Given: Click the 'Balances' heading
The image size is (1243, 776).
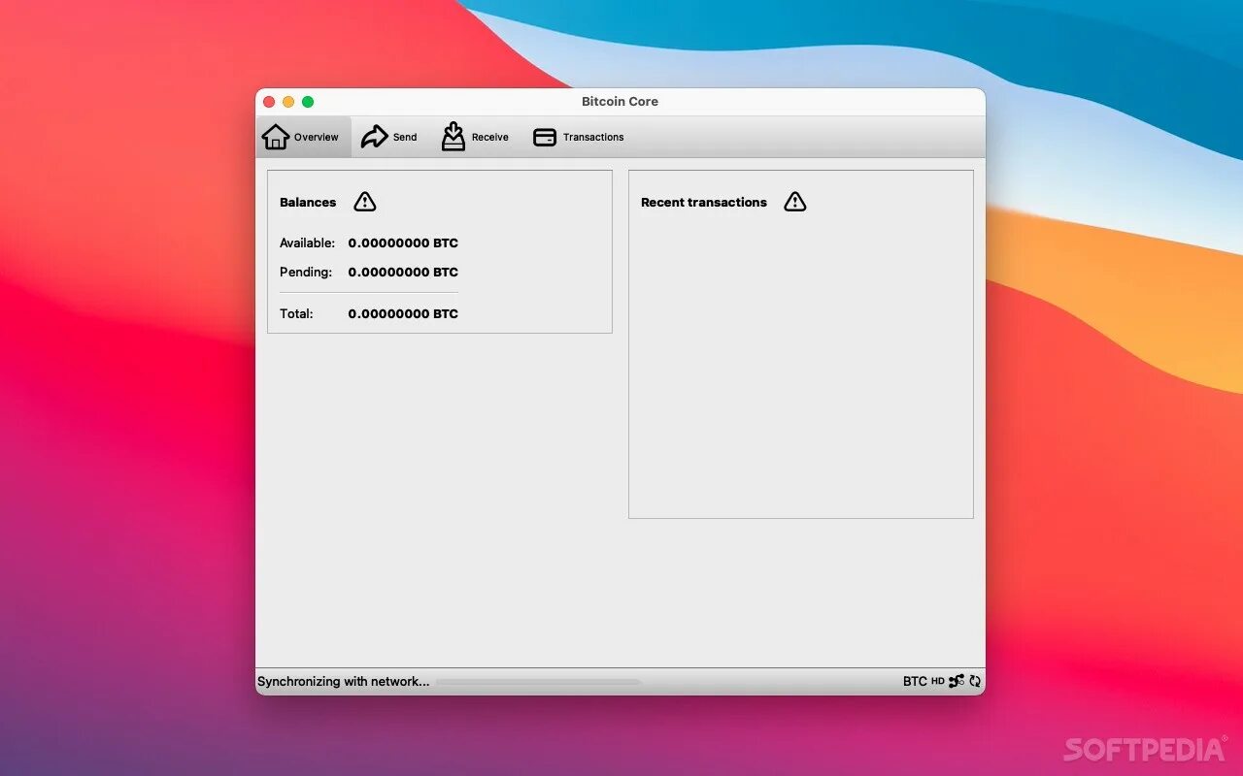Looking at the screenshot, I should [x=308, y=202].
